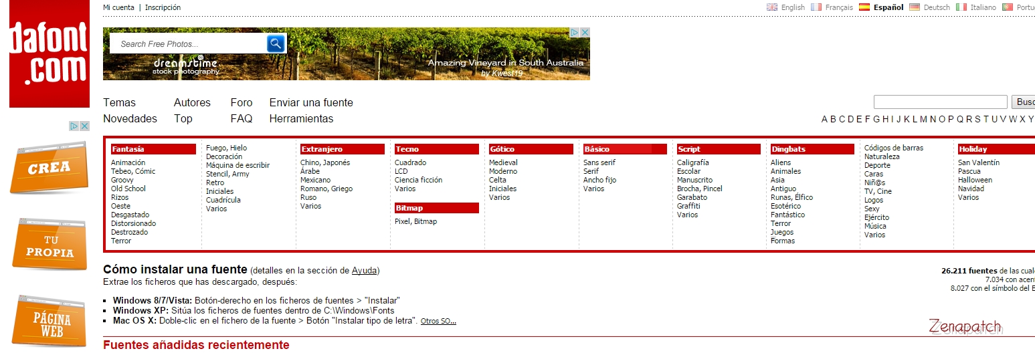Browse fonts starting with letter A

(825, 119)
